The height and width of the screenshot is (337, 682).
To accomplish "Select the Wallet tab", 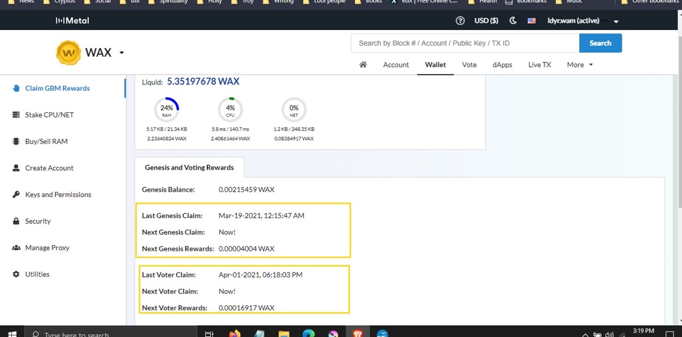I will click(435, 65).
